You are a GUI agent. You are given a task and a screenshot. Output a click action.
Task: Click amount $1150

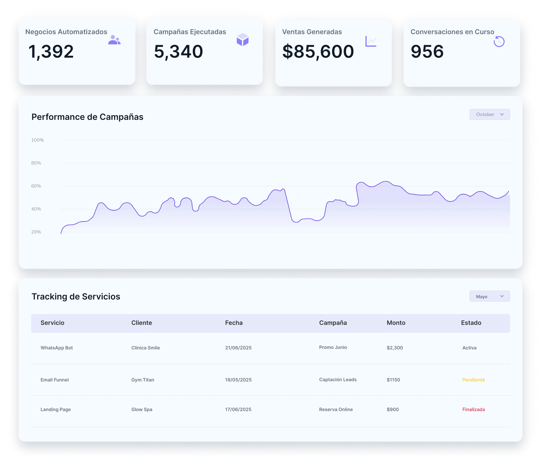pyautogui.click(x=394, y=380)
